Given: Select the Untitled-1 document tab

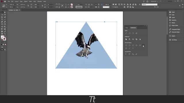Looking at the screenshot, I should (x=13, y=10).
